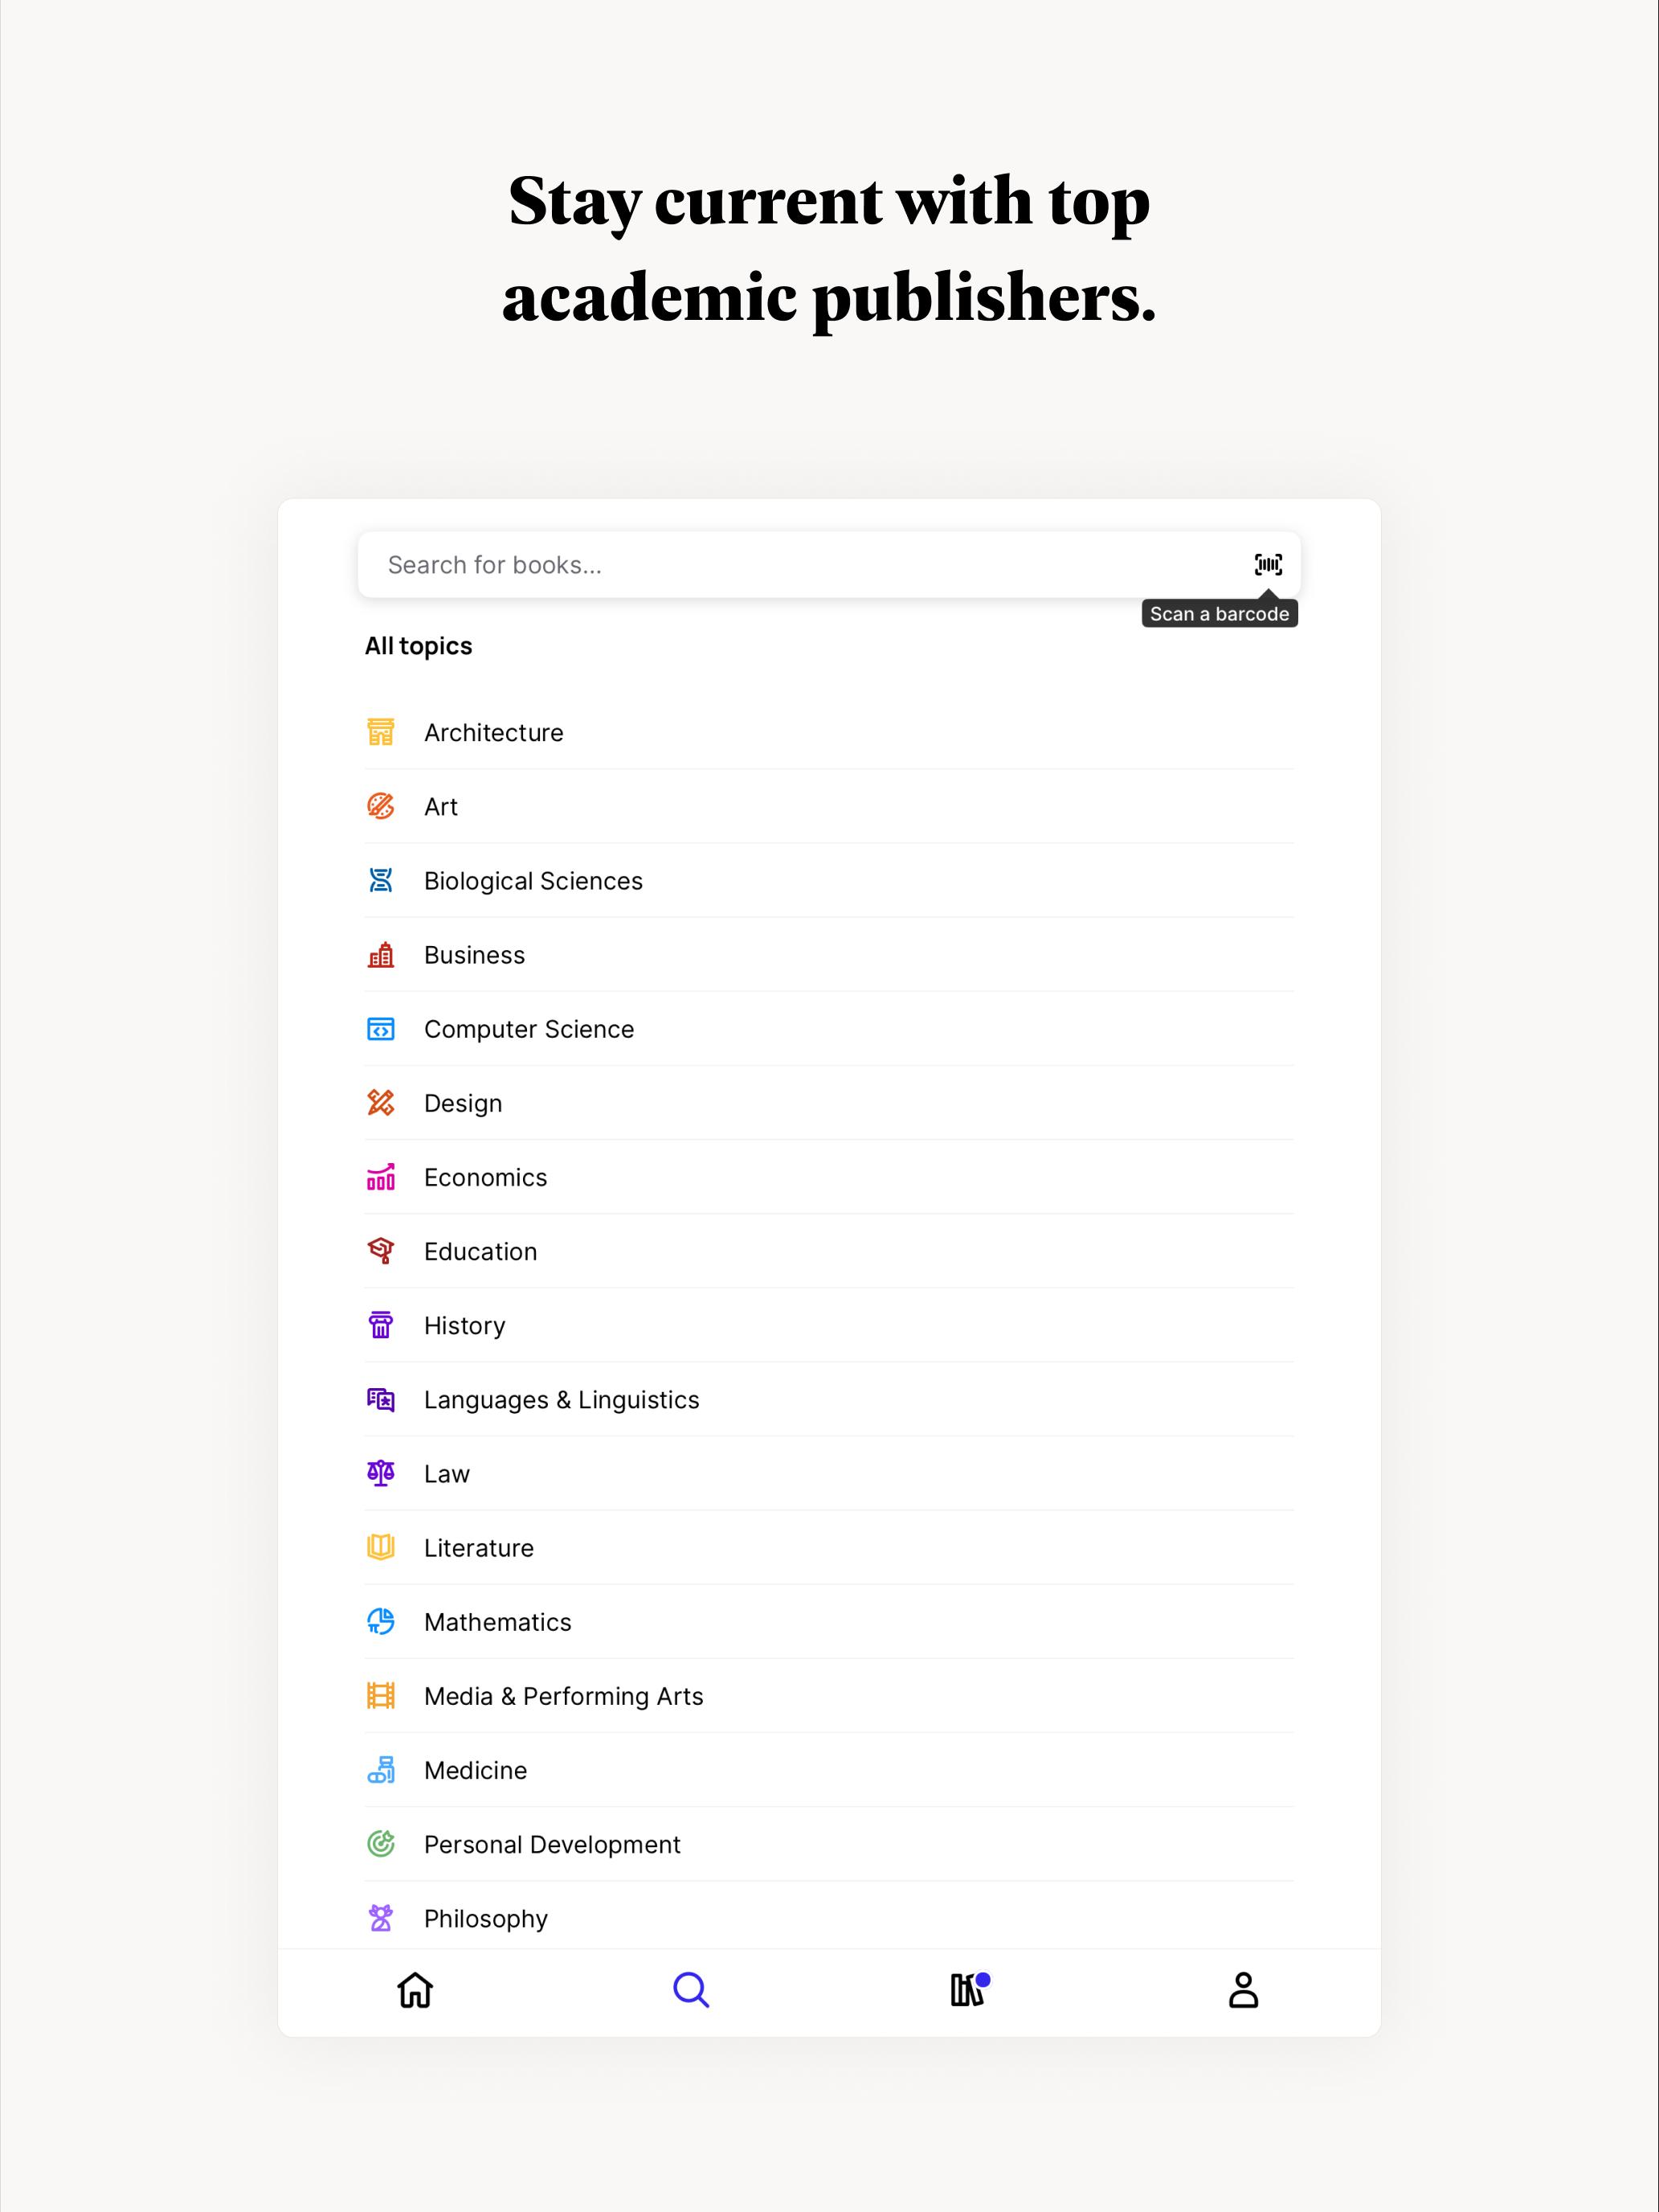The width and height of the screenshot is (1659, 2212).
Task: Open Media & Performing Arts topic
Action: [562, 1696]
